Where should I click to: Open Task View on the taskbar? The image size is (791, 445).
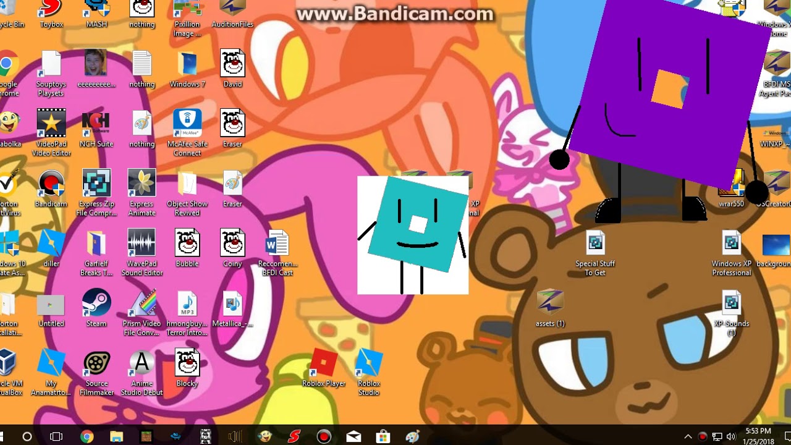point(56,437)
